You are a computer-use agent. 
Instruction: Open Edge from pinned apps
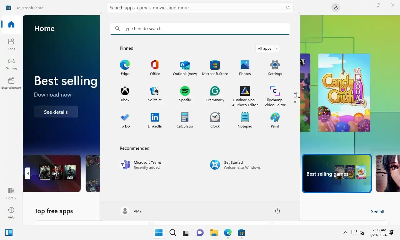(x=125, y=67)
